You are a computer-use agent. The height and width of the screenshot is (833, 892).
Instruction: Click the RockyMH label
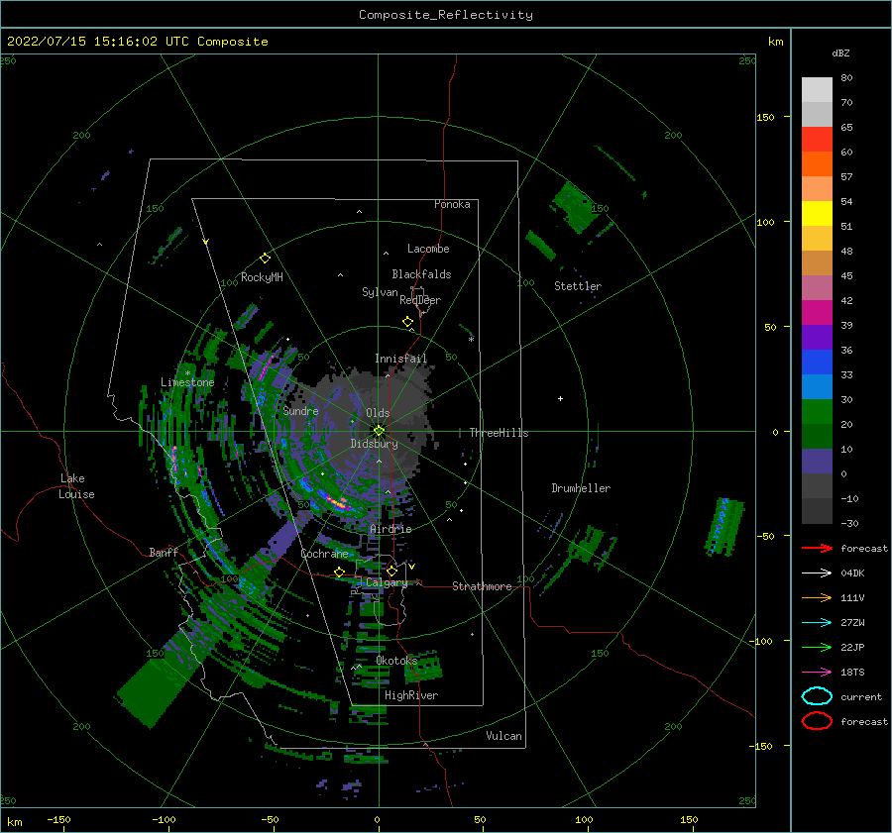262,277
